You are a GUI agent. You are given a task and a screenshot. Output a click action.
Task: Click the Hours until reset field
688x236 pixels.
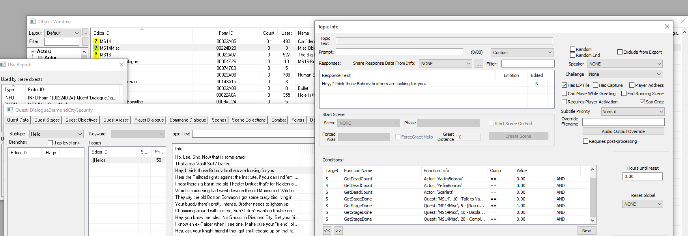(x=643, y=176)
